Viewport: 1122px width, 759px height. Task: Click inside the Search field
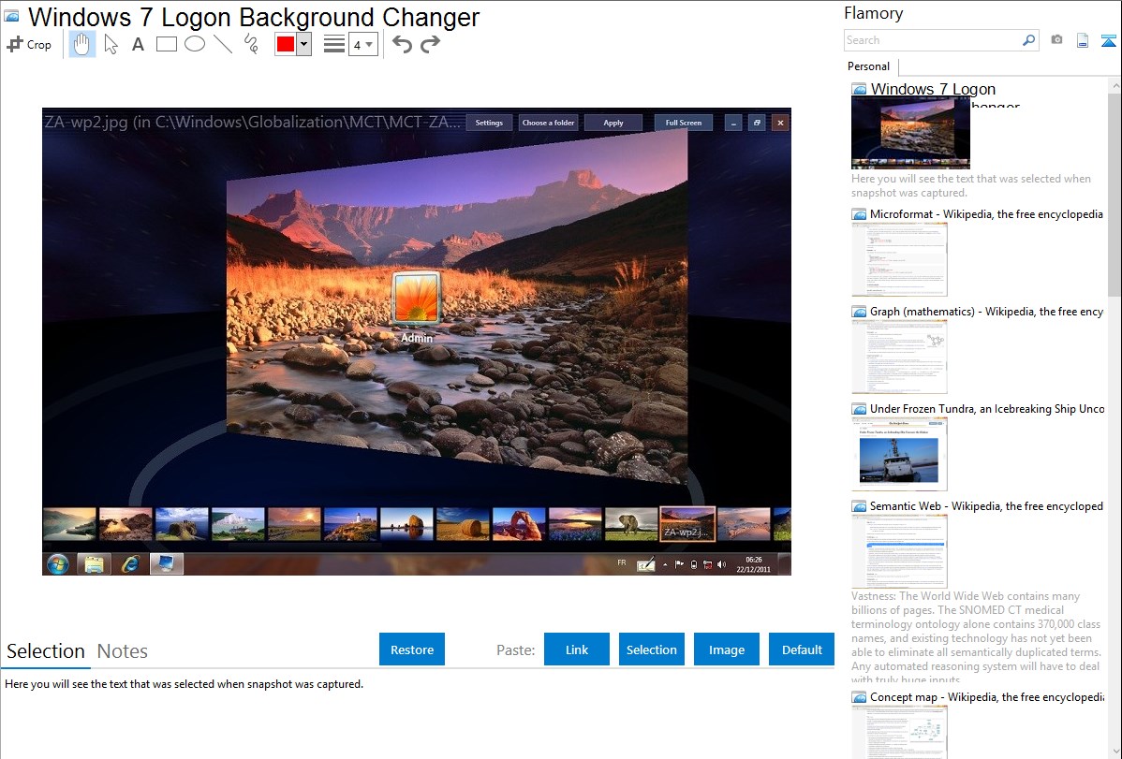coord(932,40)
